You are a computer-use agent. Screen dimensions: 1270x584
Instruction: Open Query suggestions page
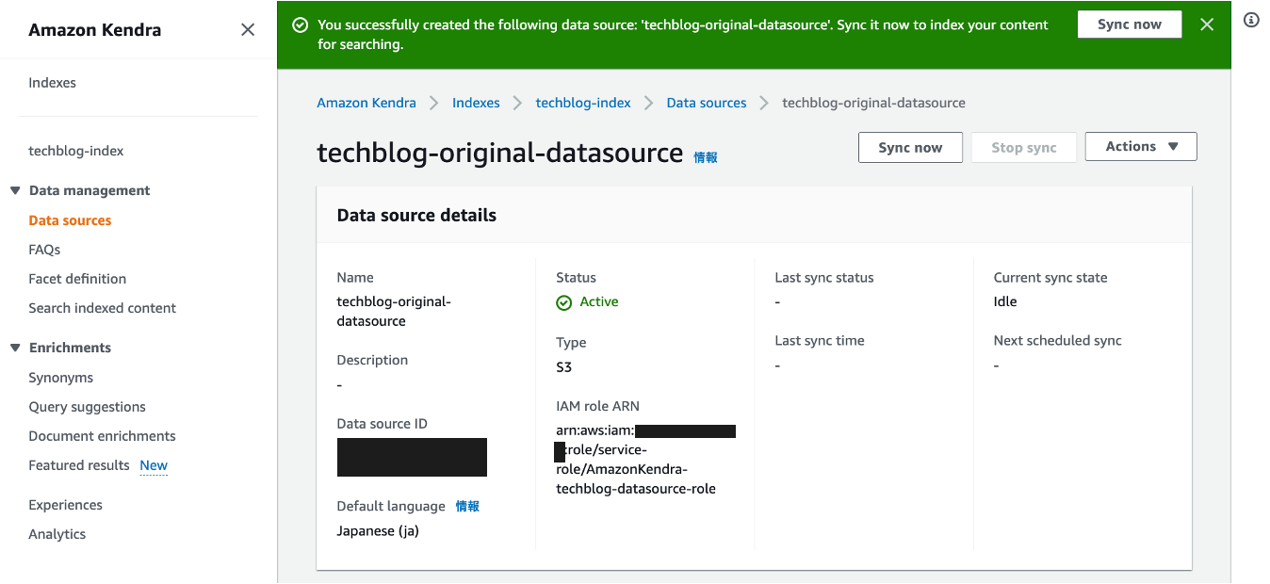tap(88, 407)
